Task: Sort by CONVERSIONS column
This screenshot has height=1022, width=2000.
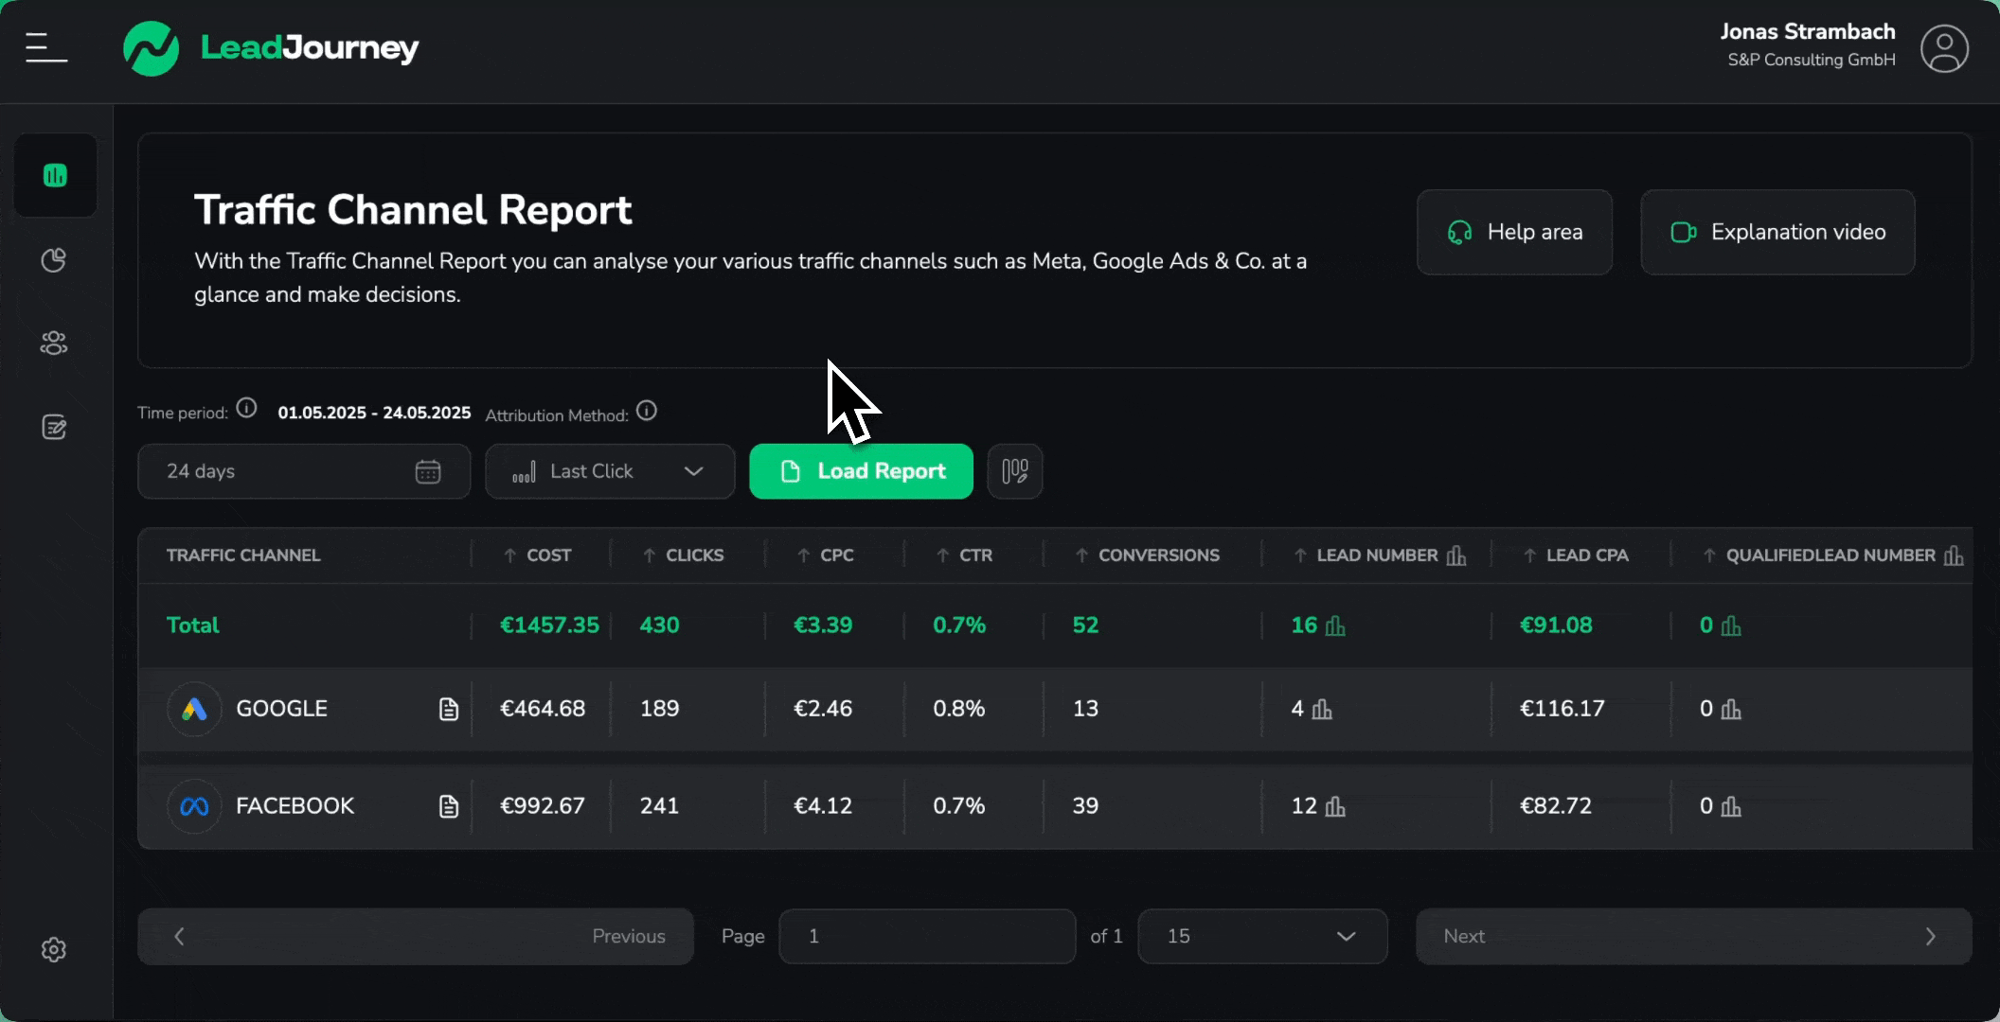Action: point(1147,555)
